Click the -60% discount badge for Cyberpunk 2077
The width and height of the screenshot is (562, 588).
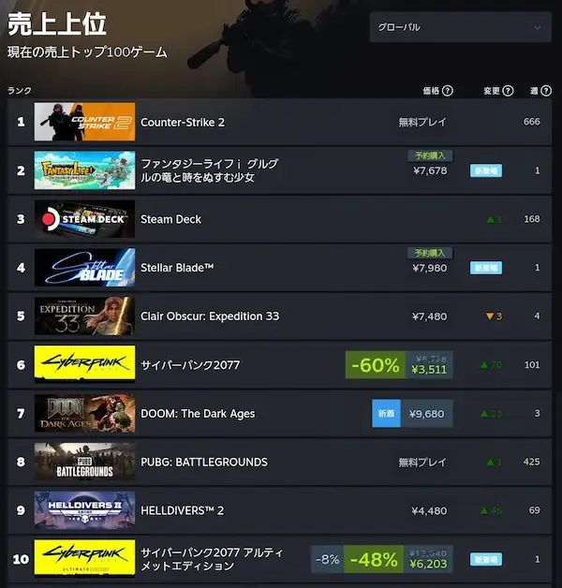(376, 365)
